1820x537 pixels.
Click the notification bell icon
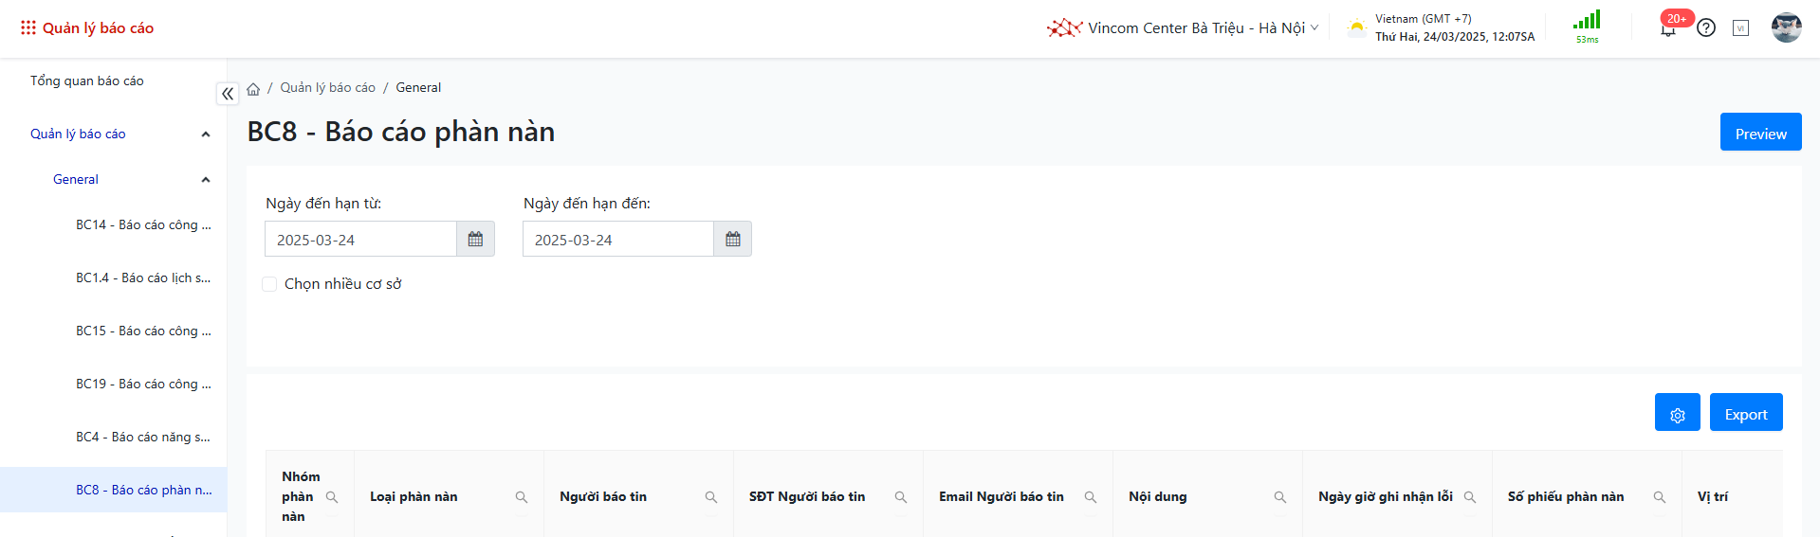(x=1667, y=29)
